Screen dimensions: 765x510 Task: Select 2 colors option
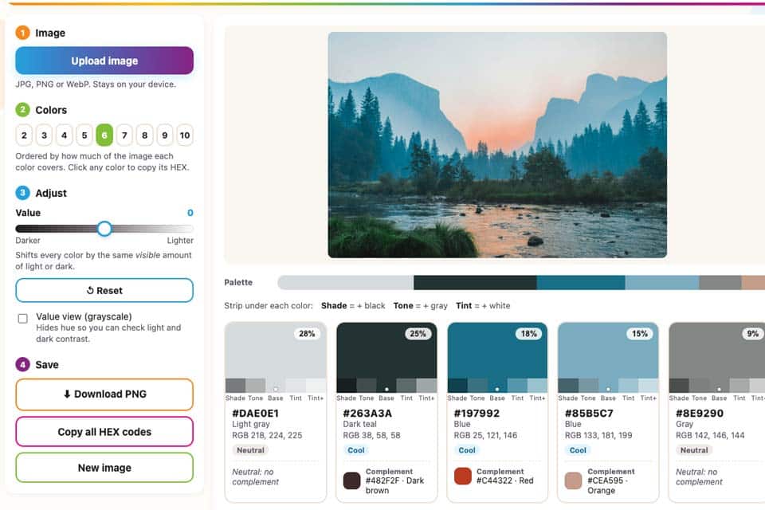tap(24, 135)
